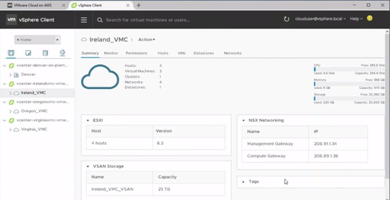Image resolution: width=390 pixels, height=200 pixels.
Task: Select Virginia_VMC in the tree
Action: [34, 129]
